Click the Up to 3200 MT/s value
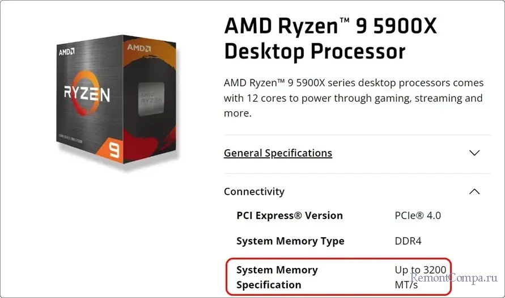This screenshot has width=505, height=298. [x=420, y=276]
